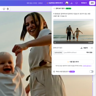Open the 자세히 알아보기 learn more link

[x=87, y=66]
